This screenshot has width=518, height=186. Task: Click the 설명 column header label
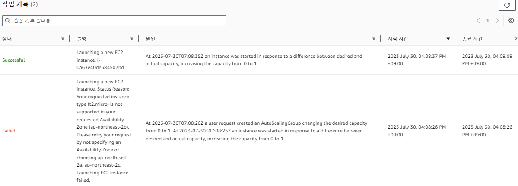point(81,39)
